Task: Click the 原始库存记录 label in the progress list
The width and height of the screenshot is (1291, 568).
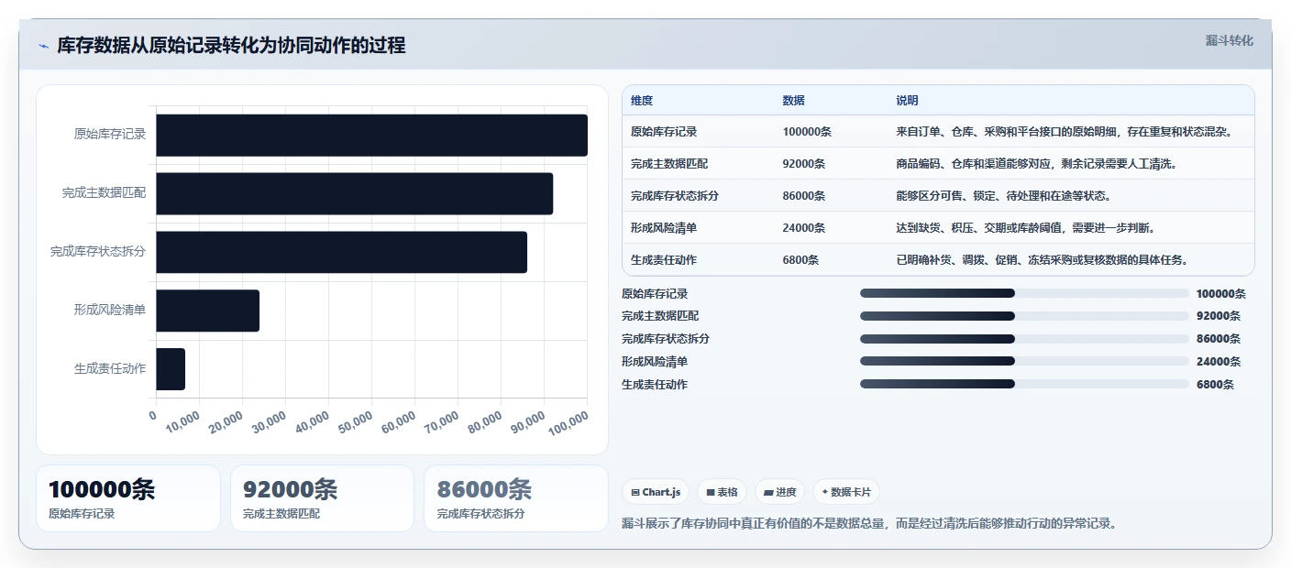Action: pos(655,293)
